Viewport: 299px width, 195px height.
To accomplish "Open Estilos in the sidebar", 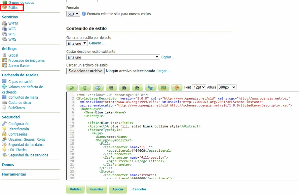I will 13,8.
